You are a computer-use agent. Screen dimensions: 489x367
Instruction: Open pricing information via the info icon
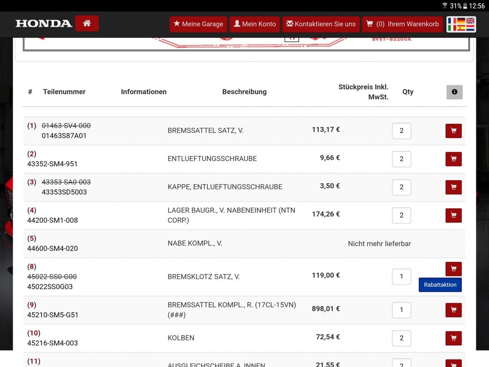[x=454, y=92]
